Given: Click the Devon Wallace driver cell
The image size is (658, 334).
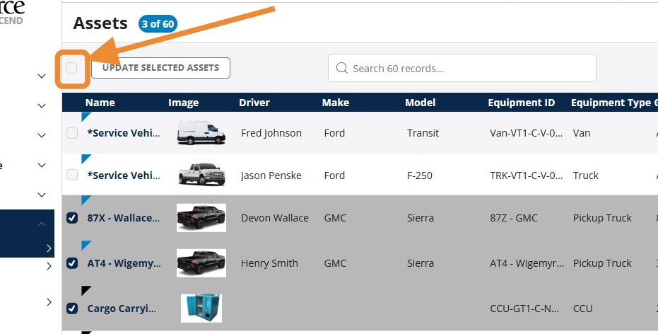Looking at the screenshot, I should 275,218.
